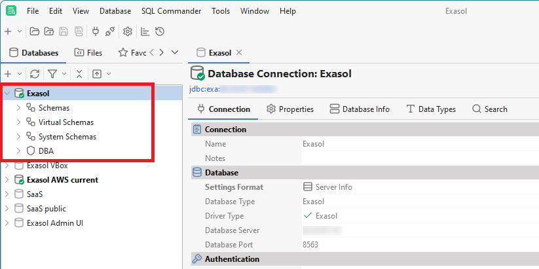Switch to the Database Info tab
The image size is (539, 269).
click(360, 109)
